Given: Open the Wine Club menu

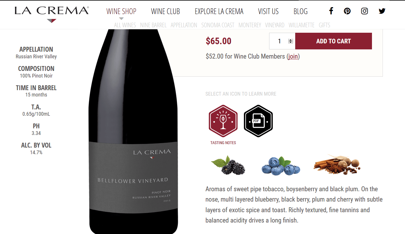Looking at the screenshot, I should [x=165, y=11].
